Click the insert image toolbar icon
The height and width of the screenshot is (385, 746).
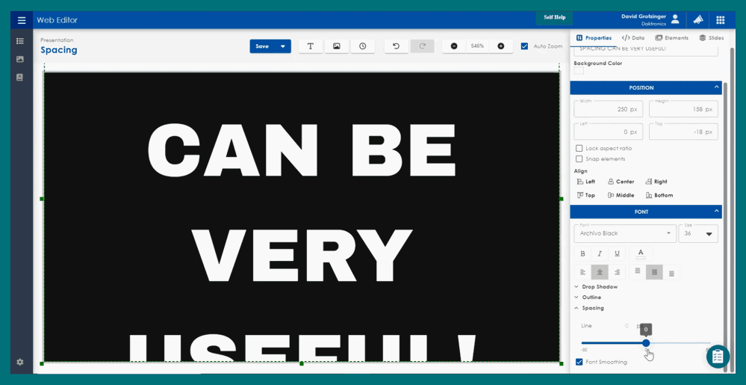[x=337, y=46]
